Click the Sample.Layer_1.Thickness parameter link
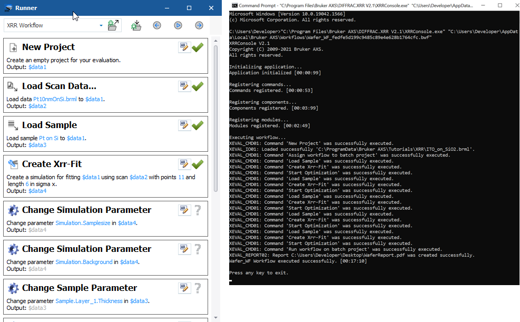Viewport: 520px width, 322px height. coord(89,301)
